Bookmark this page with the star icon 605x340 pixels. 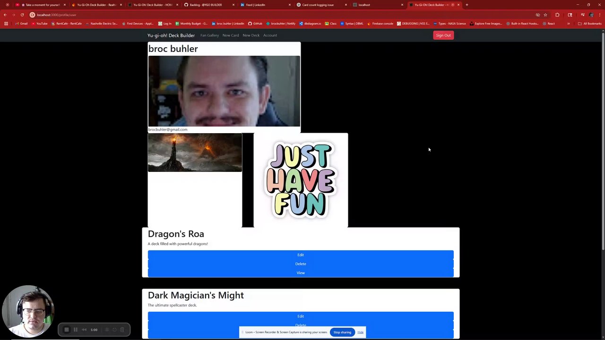point(545,15)
